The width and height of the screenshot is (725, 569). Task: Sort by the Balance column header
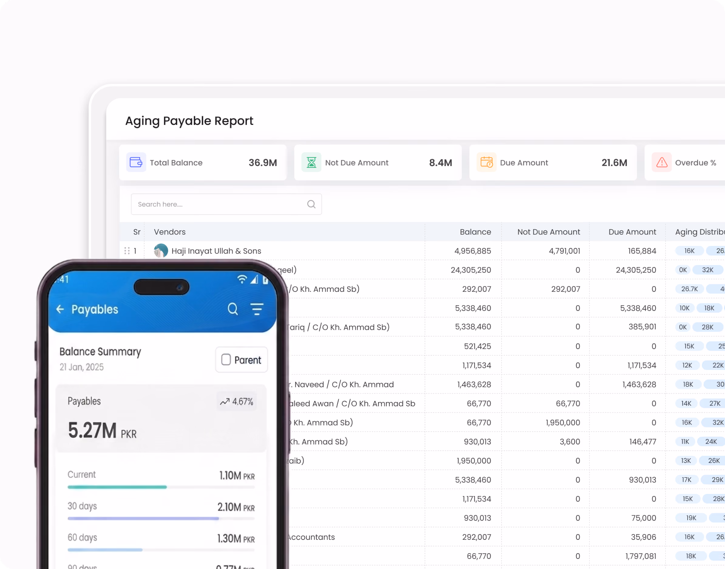pos(475,232)
